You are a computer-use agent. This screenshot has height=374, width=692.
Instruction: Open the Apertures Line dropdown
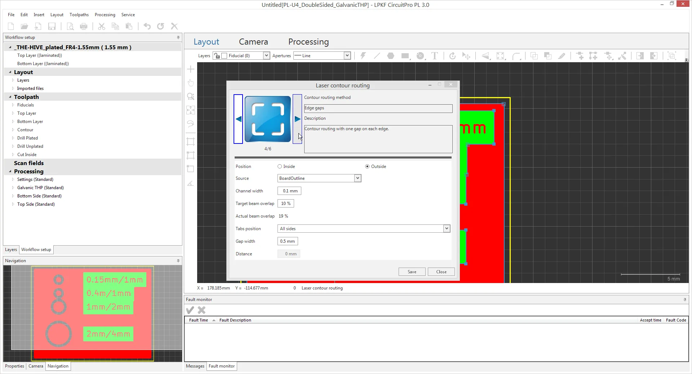(347, 56)
